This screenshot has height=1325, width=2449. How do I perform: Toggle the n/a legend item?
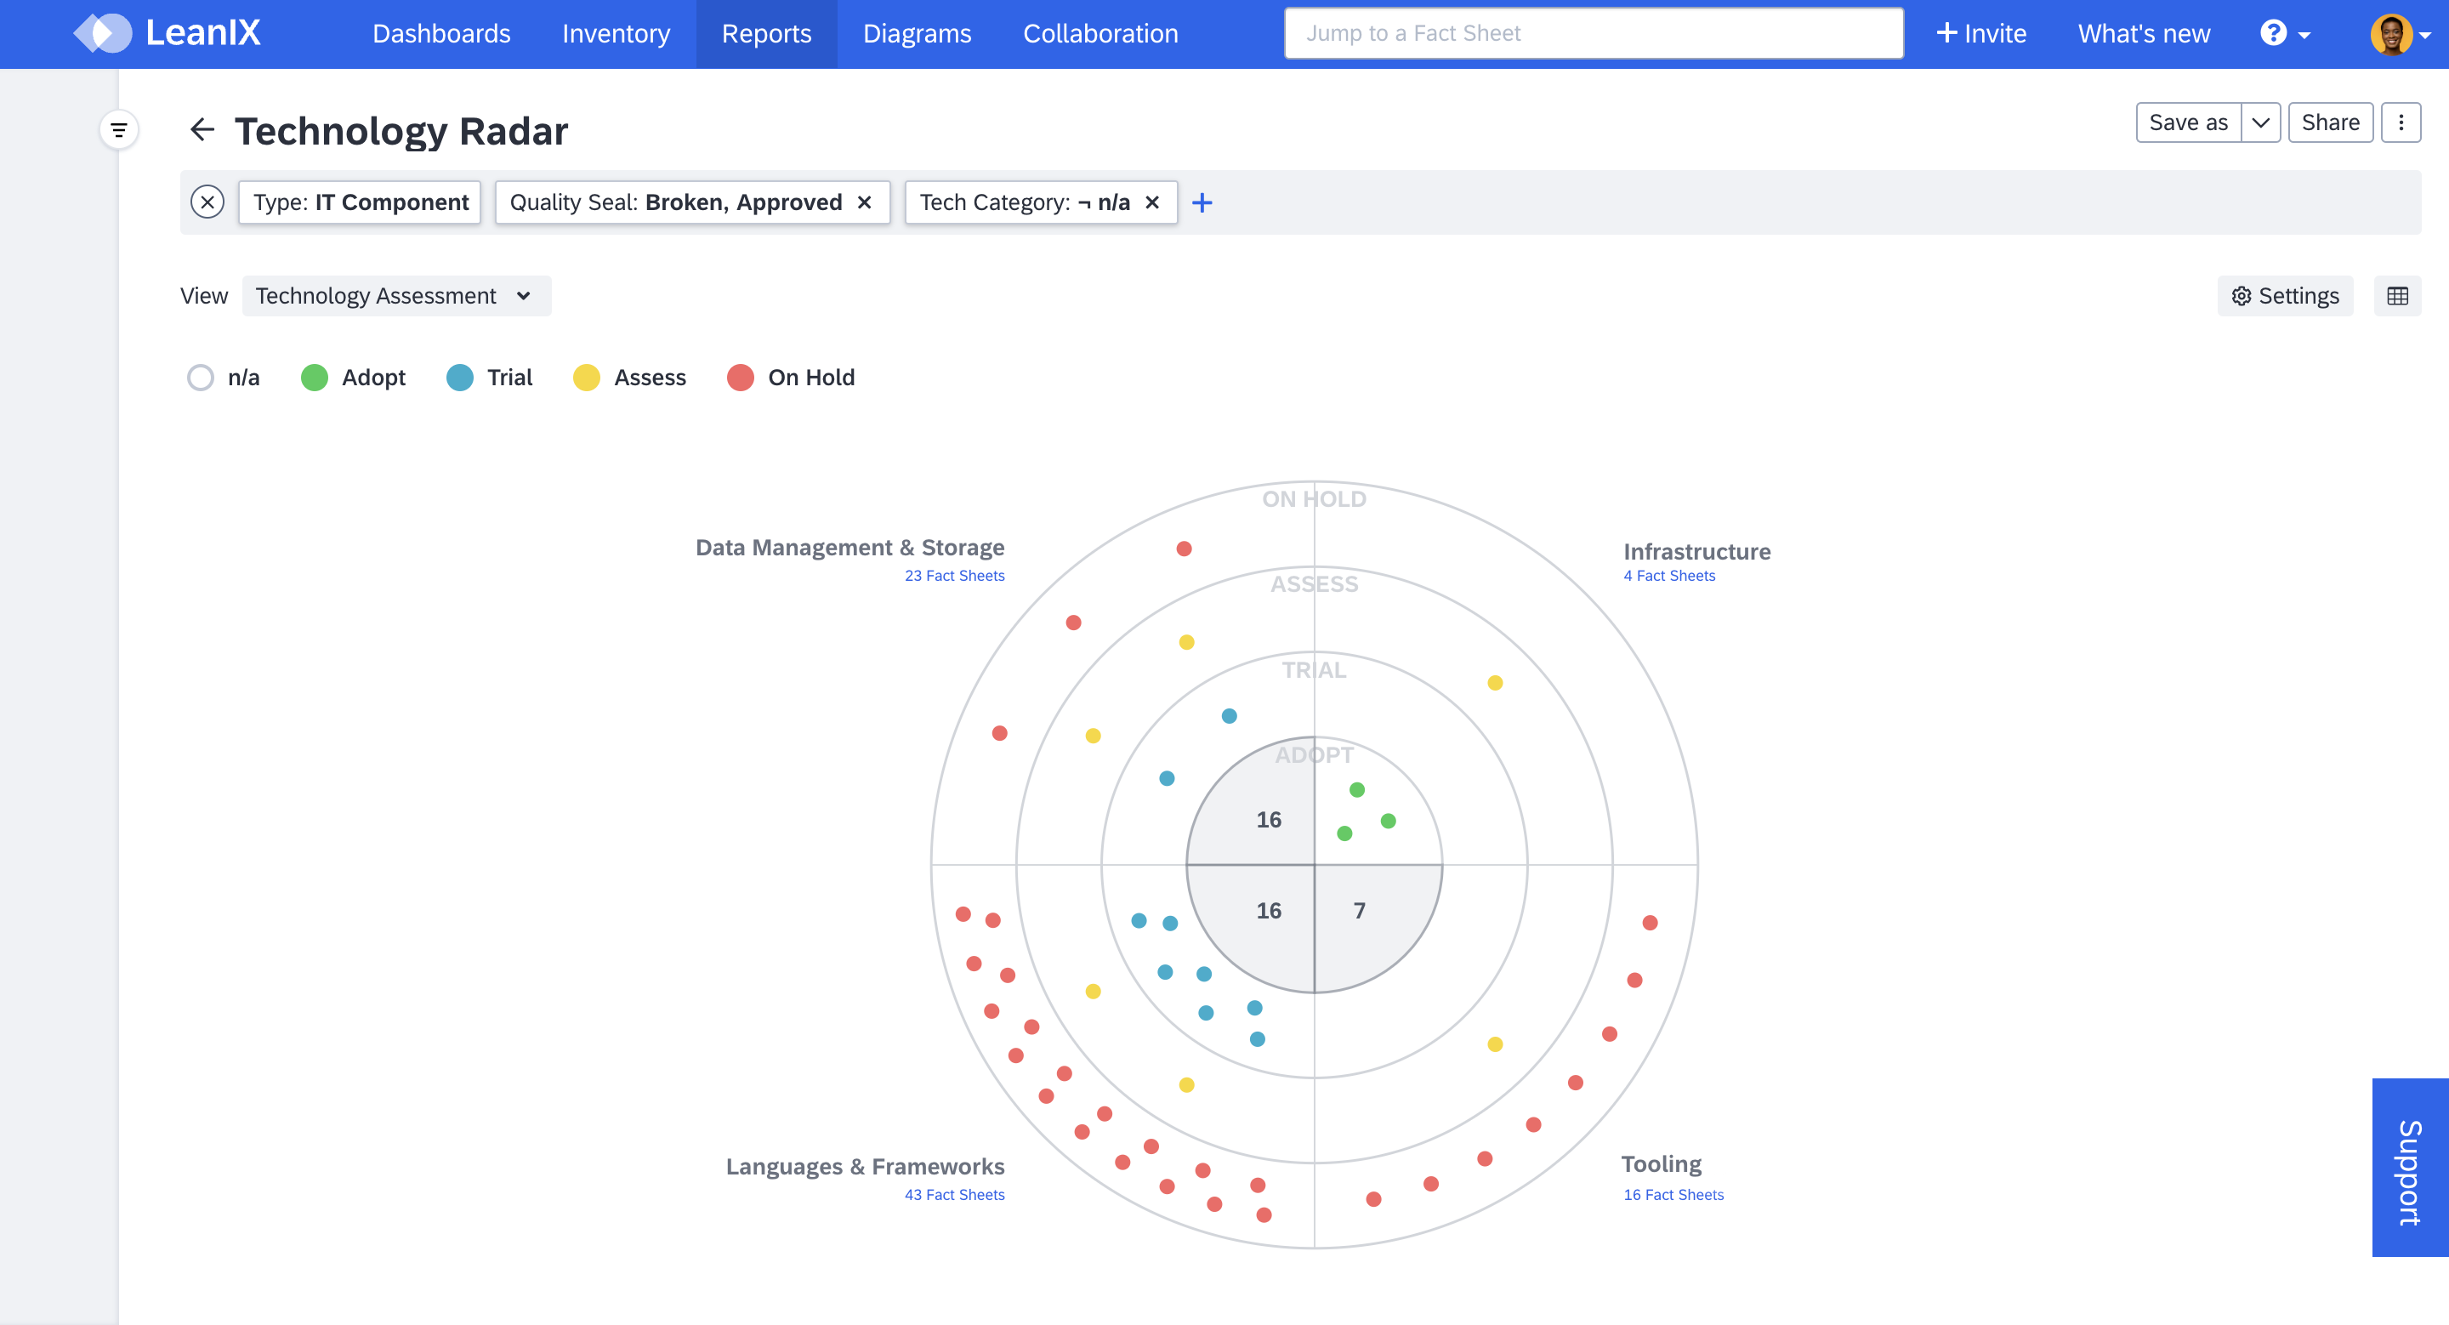[224, 378]
